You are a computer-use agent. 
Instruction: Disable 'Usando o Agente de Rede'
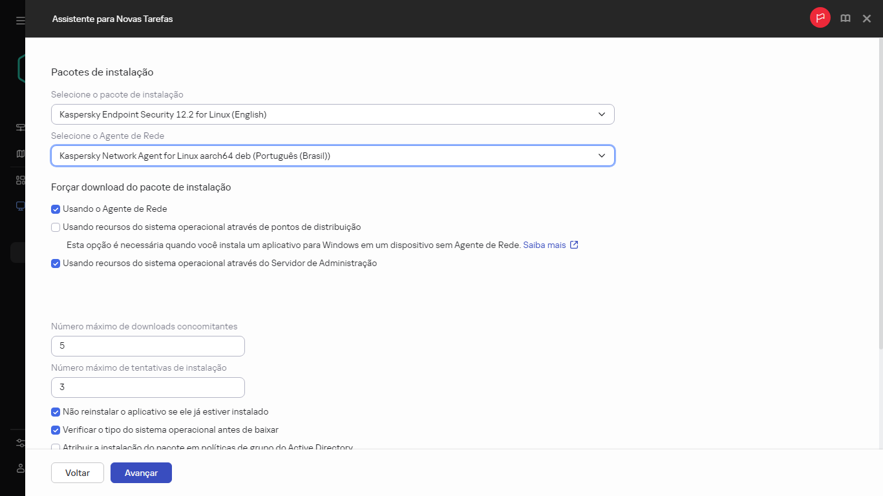(56, 209)
